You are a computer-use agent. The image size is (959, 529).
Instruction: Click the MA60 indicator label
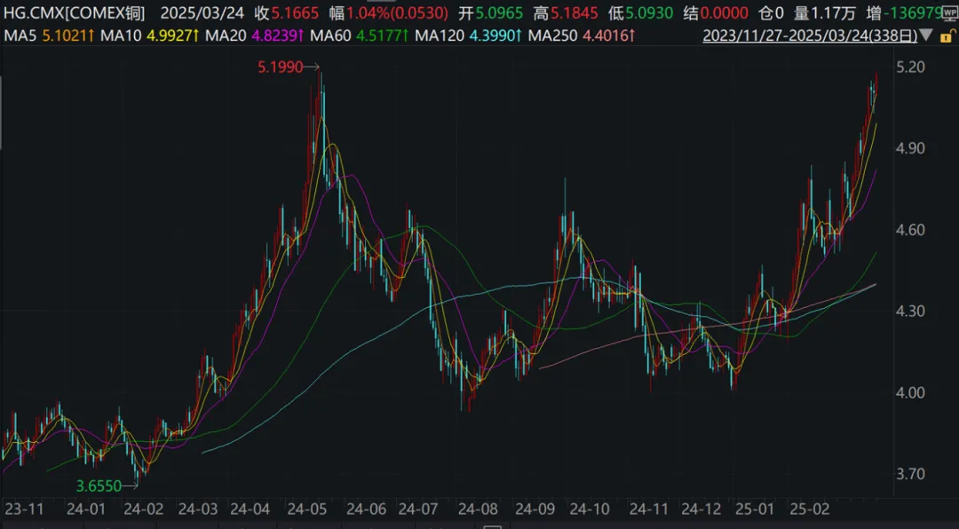tap(330, 36)
